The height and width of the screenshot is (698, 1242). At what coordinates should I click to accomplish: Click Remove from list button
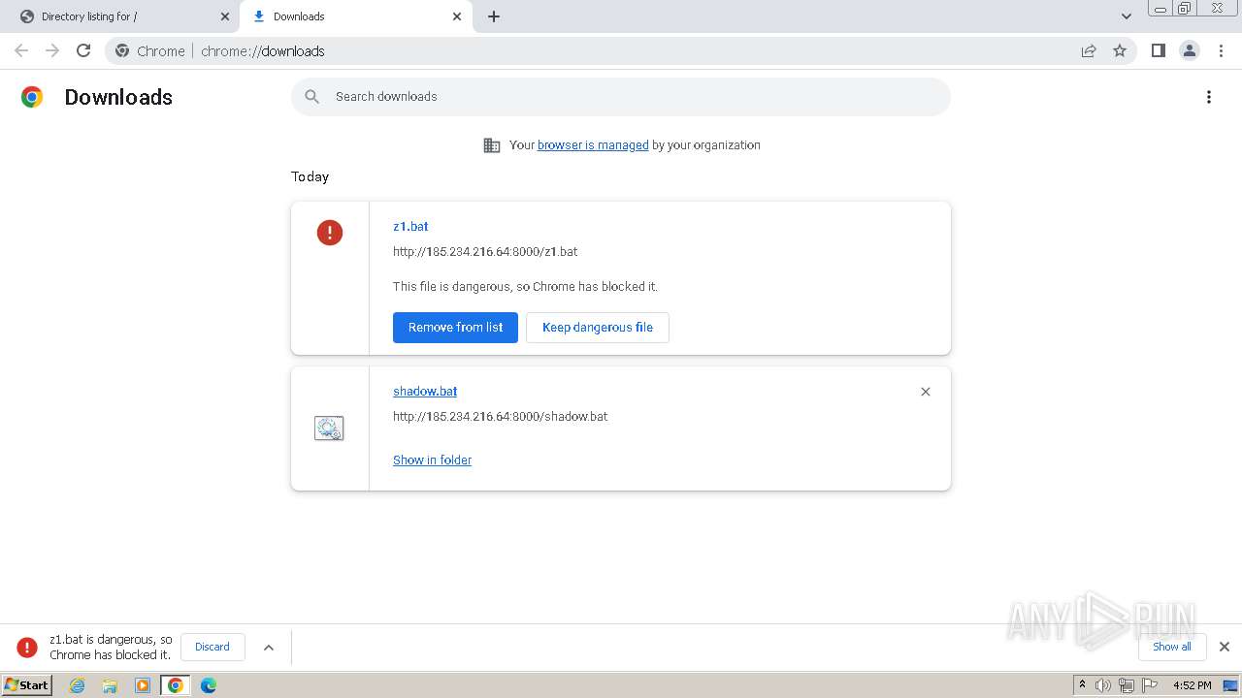tap(455, 328)
